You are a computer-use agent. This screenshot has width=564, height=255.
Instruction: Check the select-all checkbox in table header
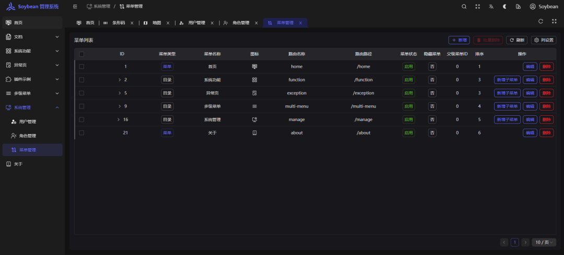tap(81, 54)
